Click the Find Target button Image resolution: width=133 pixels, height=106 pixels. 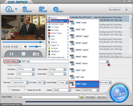90,97
